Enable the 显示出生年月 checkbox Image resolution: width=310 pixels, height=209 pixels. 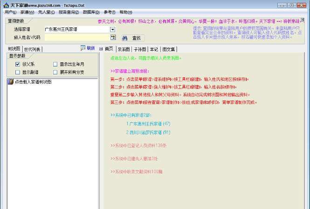[x=55, y=64]
